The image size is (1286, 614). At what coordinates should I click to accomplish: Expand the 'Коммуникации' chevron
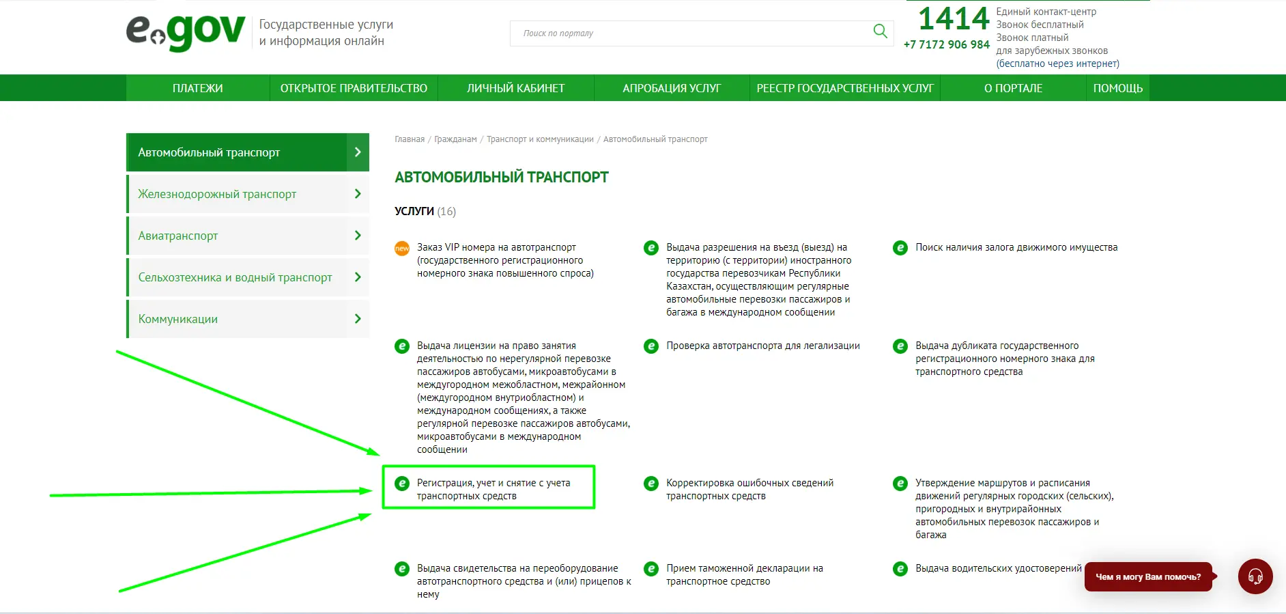[358, 319]
